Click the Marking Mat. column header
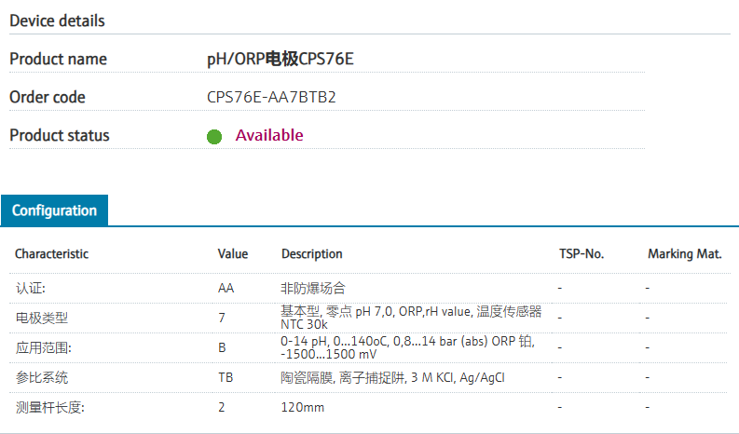 point(684,253)
